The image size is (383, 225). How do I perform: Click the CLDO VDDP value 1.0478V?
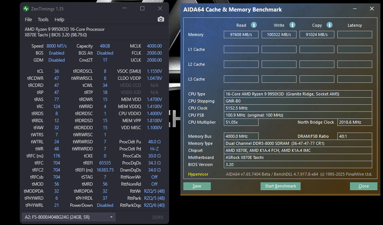pos(154,78)
